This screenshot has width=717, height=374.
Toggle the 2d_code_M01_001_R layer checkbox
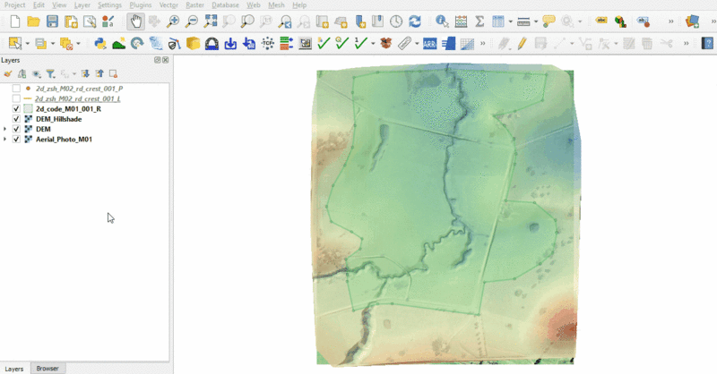click(17, 108)
